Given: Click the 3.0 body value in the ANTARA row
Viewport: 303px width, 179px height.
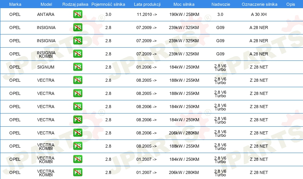Looking at the screenshot, I should 220,14.
